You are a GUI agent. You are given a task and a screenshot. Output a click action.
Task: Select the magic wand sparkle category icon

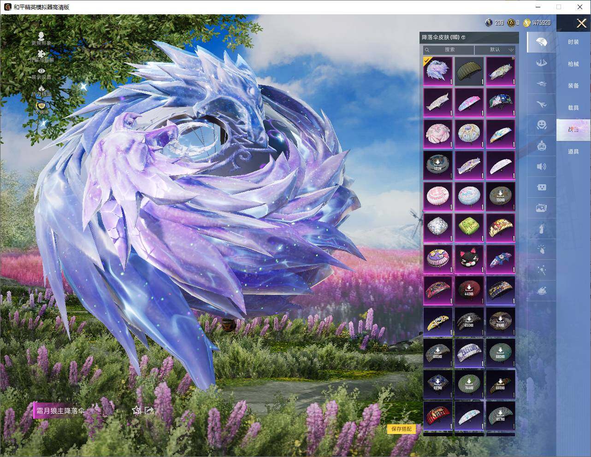click(541, 270)
